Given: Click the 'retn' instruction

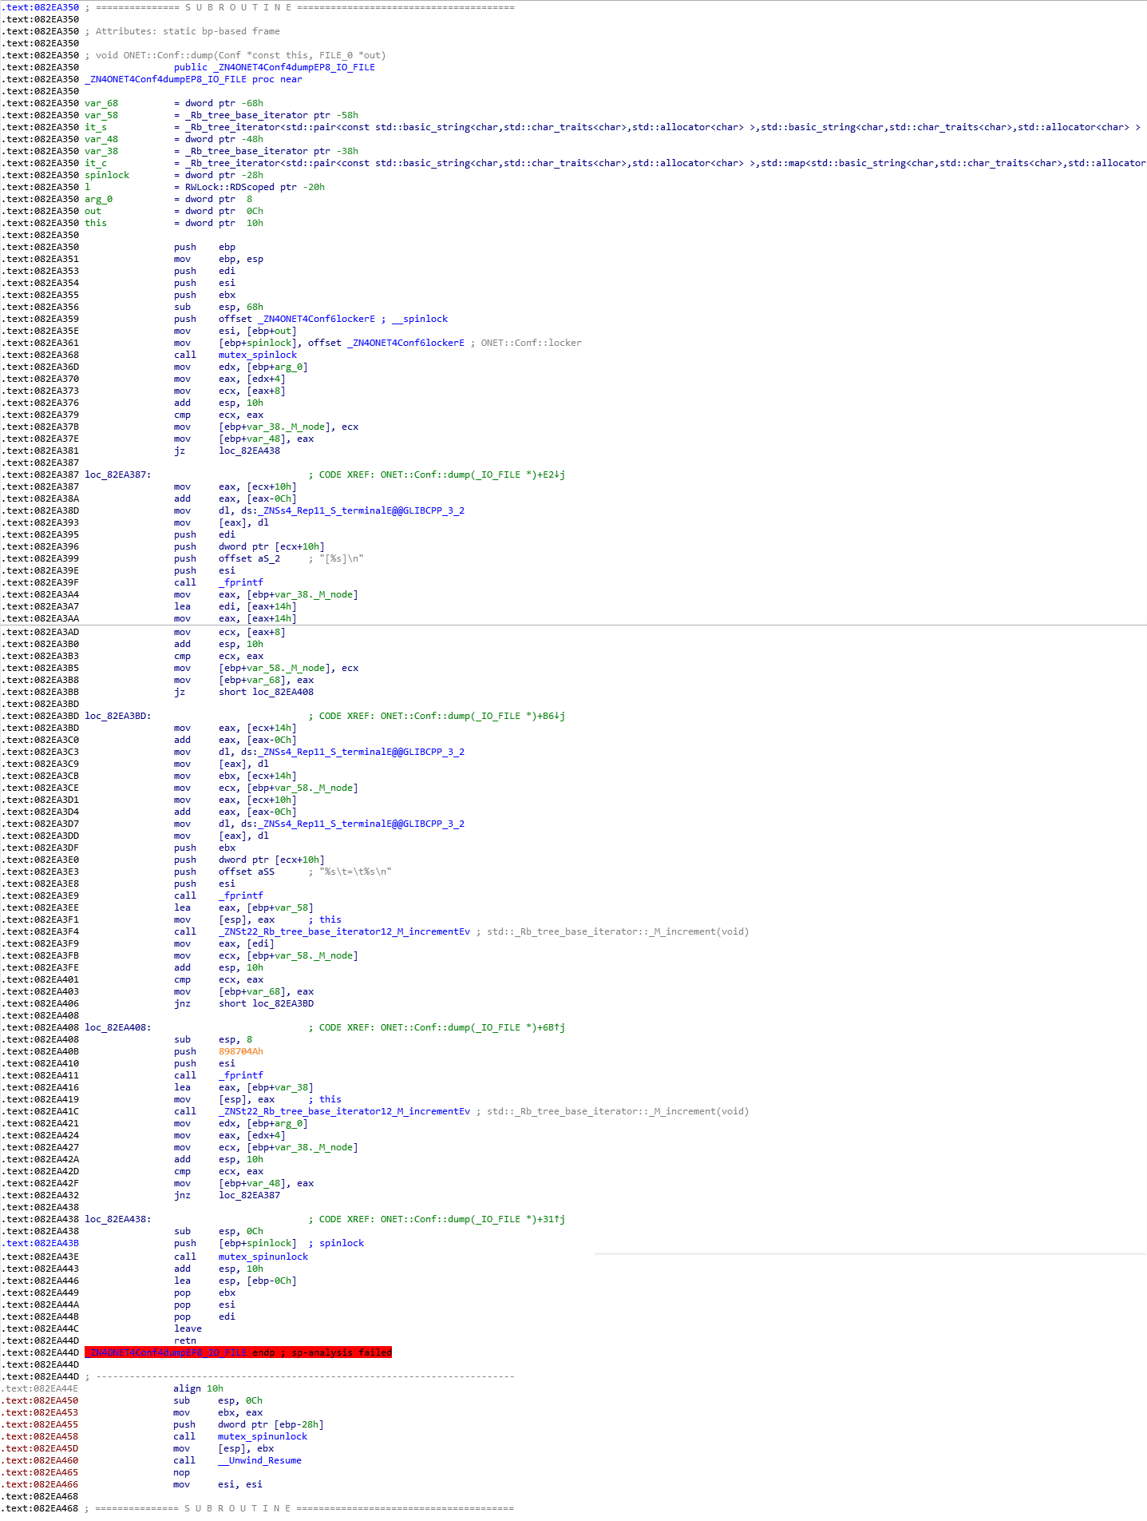Looking at the screenshot, I should coord(185,1340).
